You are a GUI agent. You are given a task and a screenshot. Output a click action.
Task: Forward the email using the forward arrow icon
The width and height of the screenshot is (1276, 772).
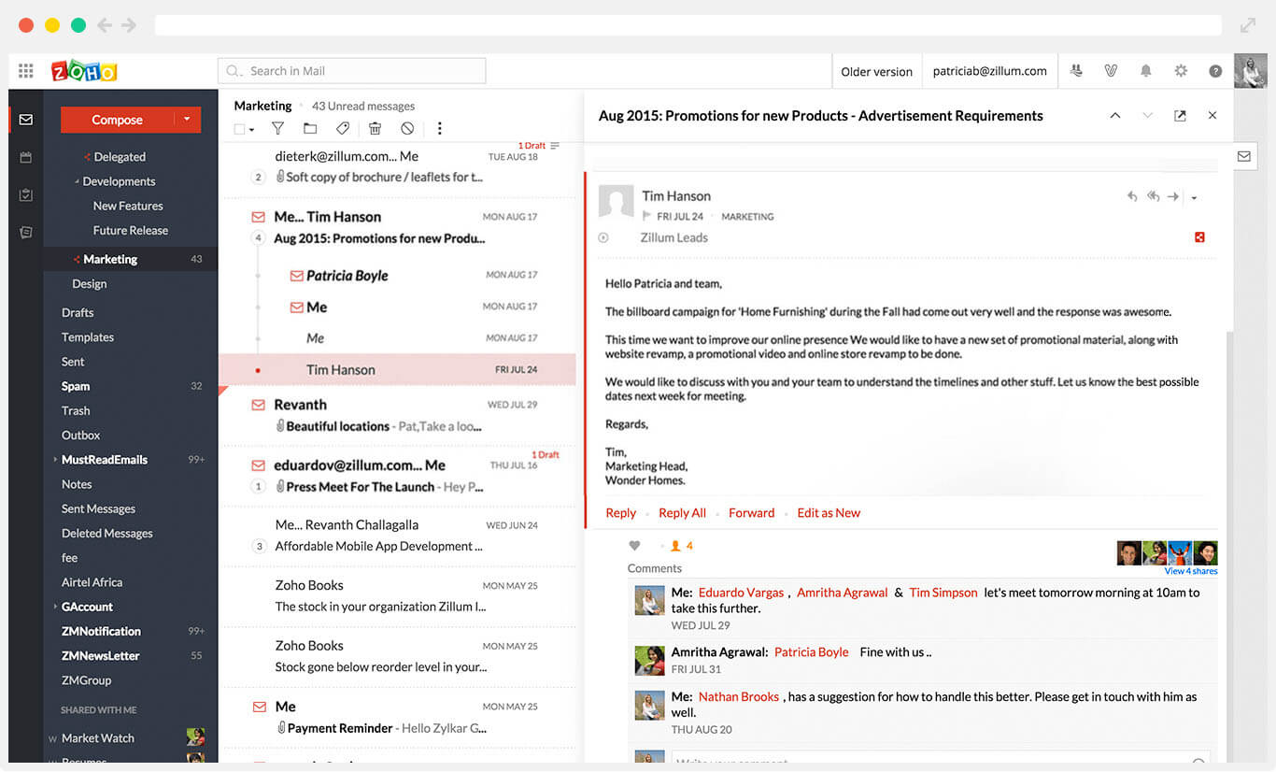[x=1173, y=196]
